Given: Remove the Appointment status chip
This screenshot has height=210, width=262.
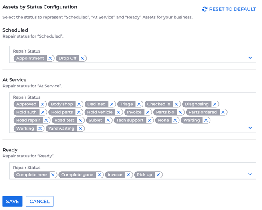Looking at the screenshot, I should point(50,58).
